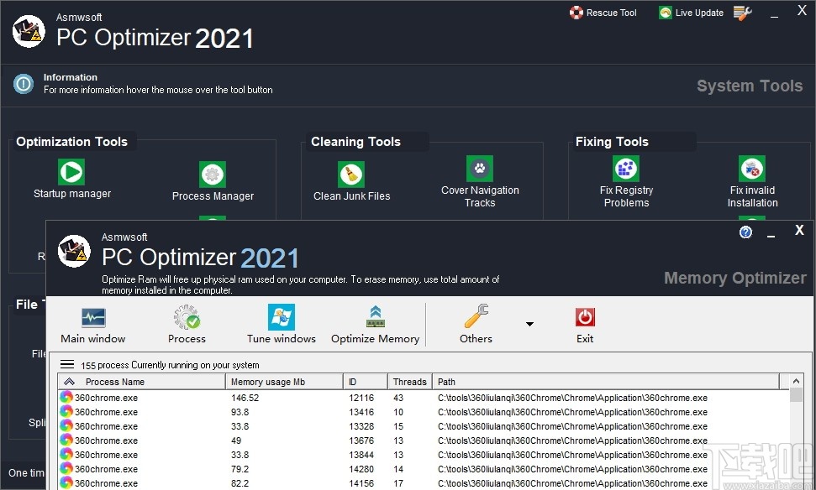The image size is (816, 490).
Task: Open the Rescue Tool menu
Action: (x=603, y=12)
